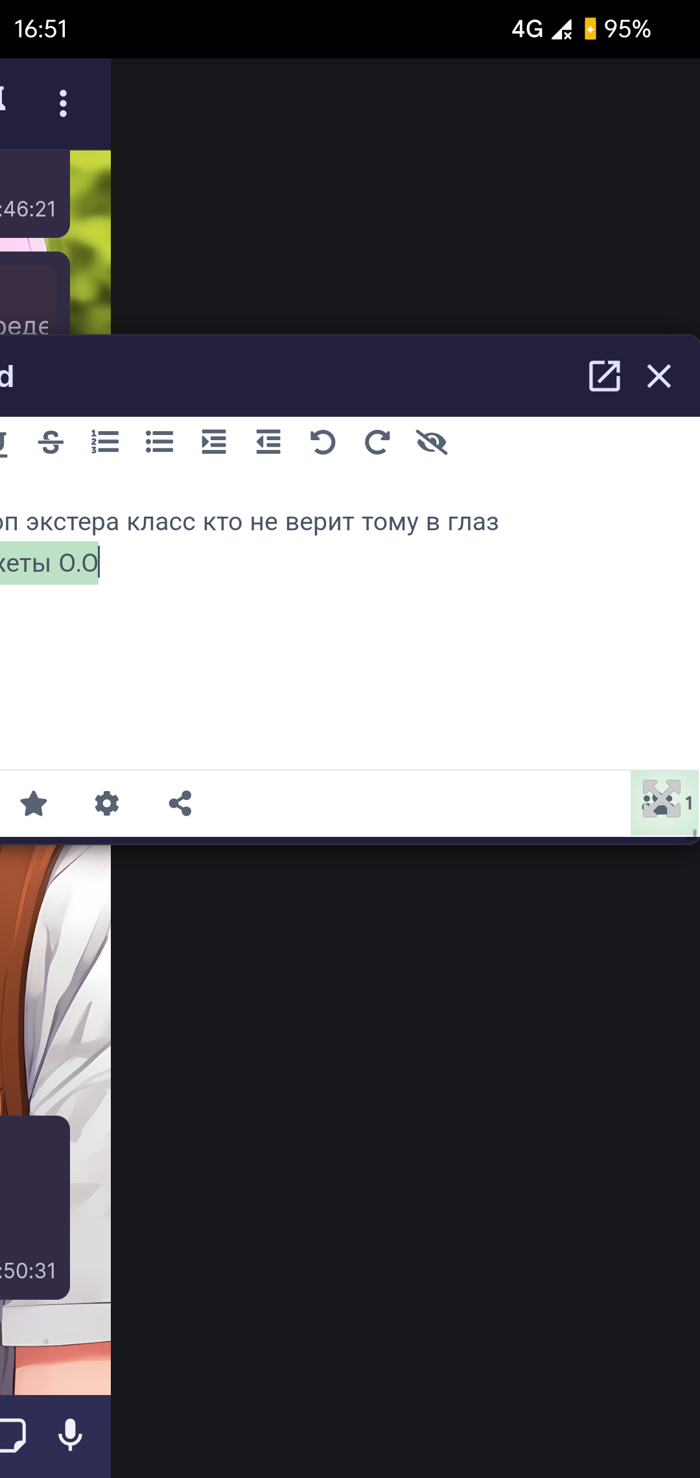Image resolution: width=700 pixels, height=1478 pixels.
Task: Open the three-dot options menu
Action: pos(63,104)
